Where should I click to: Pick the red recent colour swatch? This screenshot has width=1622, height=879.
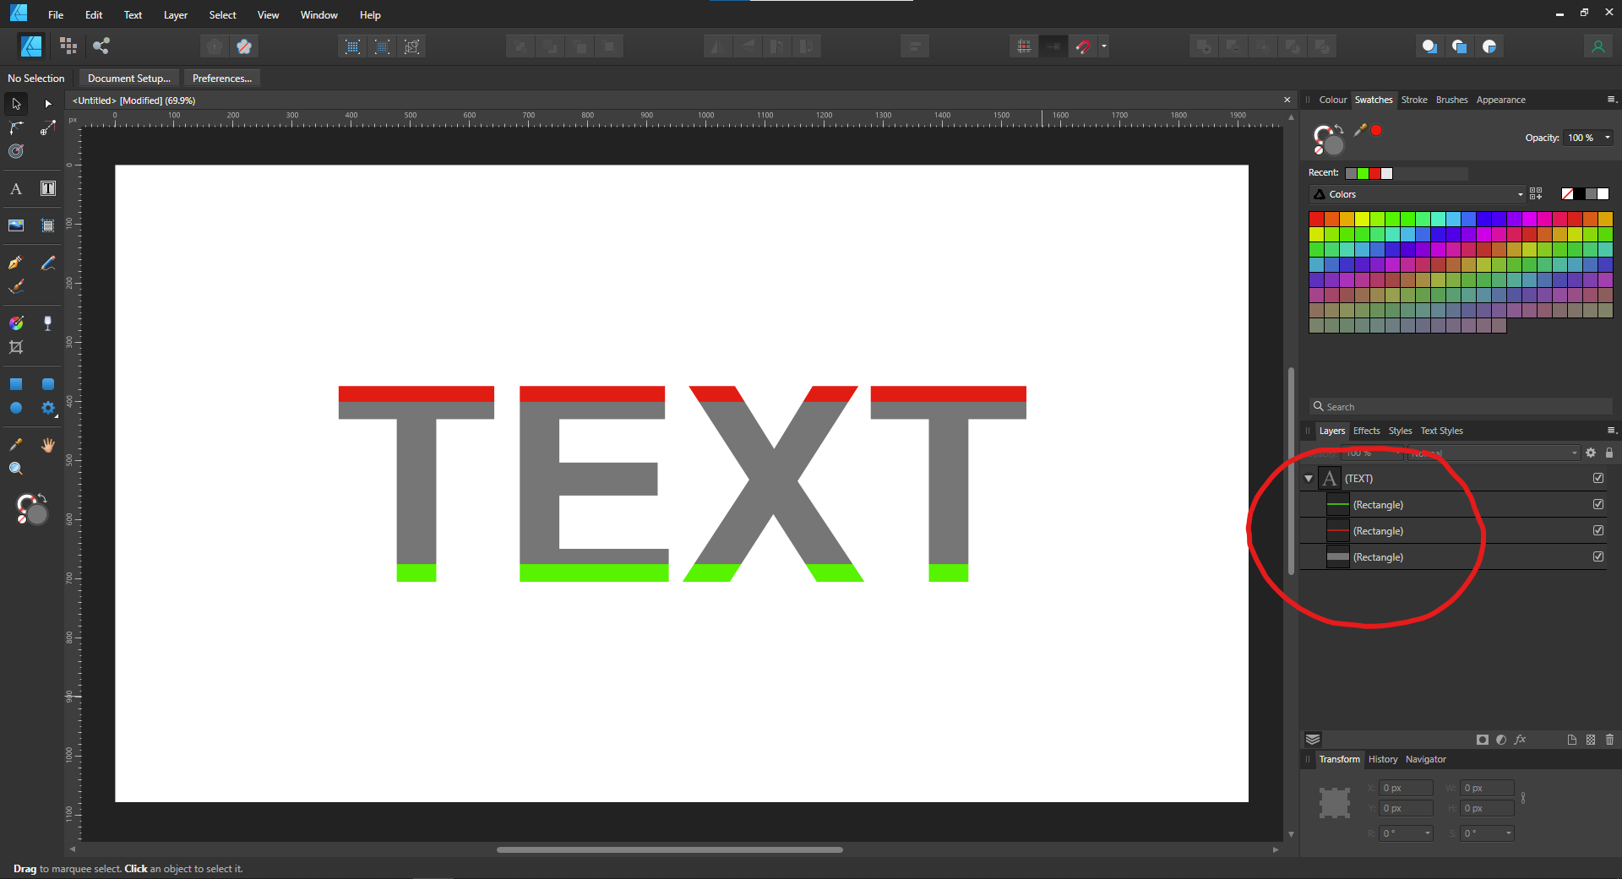click(x=1374, y=173)
